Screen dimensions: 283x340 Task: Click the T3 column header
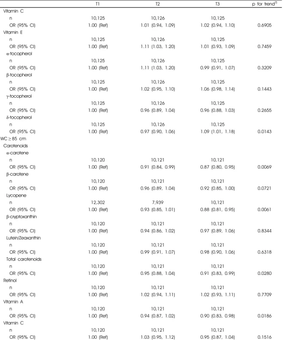click(x=217, y=4)
